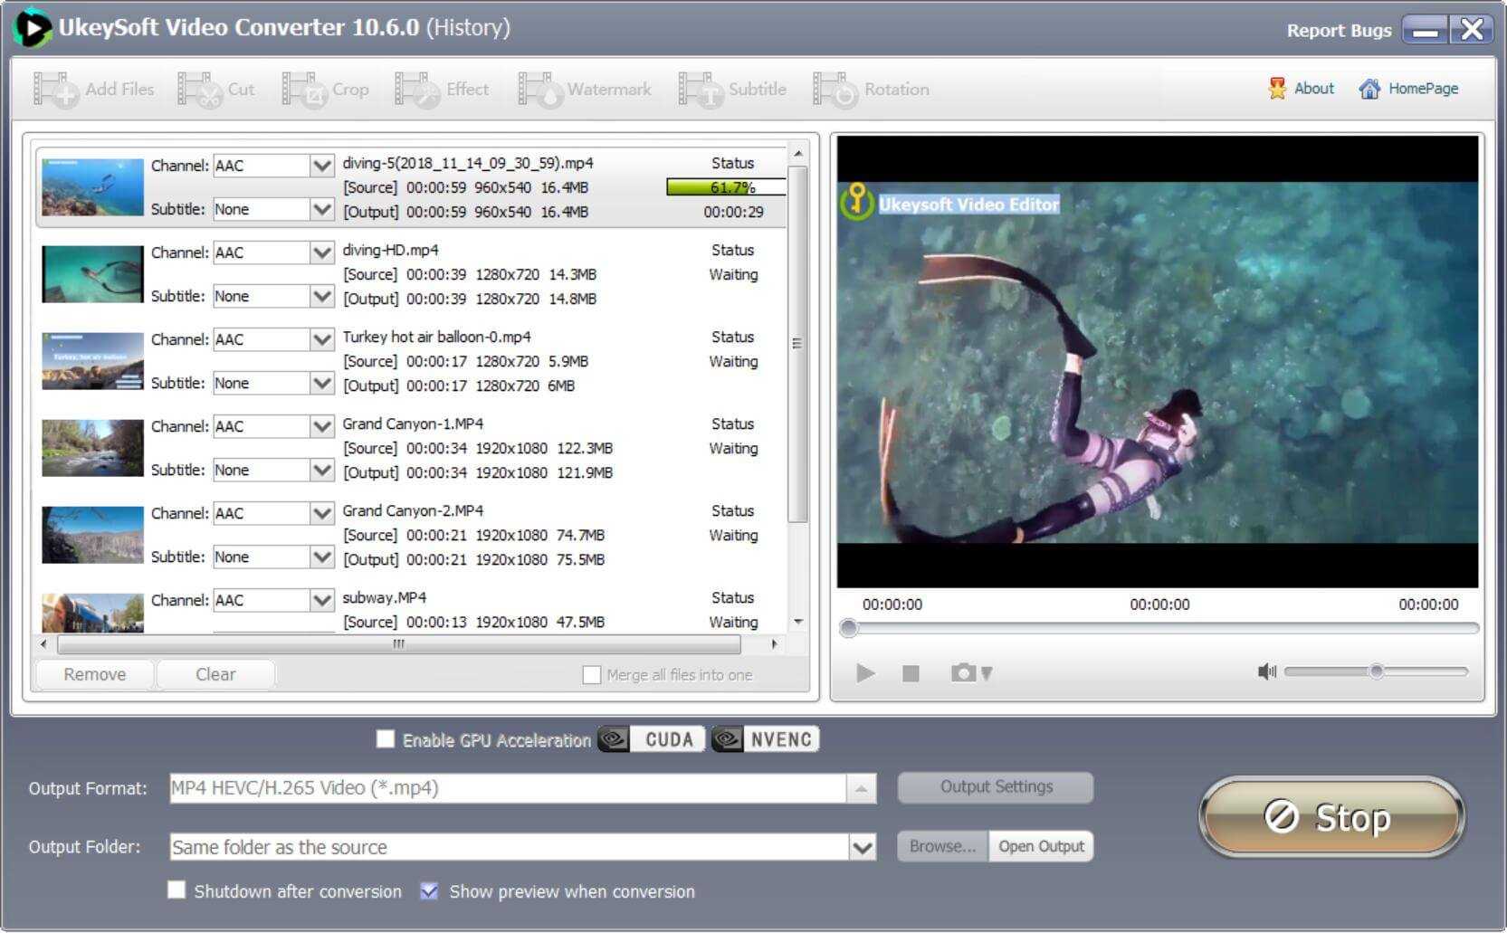Enable GPU Acceleration checkbox

point(386,739)
